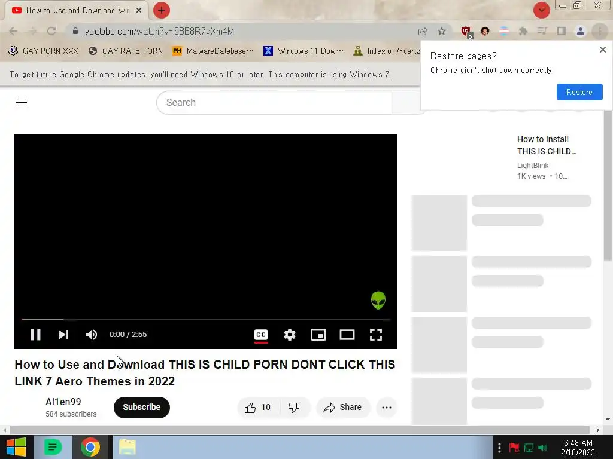Screen dimensions: 613x459
Task: Focus the YouTube Search field
Action: (274, 103)
